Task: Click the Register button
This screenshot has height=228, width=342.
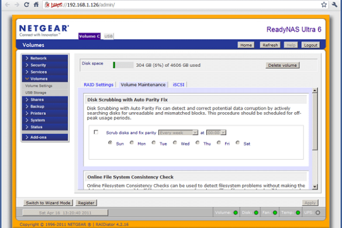Action: [86, 203]
